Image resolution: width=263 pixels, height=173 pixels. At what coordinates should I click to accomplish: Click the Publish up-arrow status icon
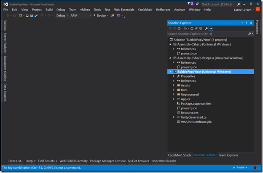point(234,168)
